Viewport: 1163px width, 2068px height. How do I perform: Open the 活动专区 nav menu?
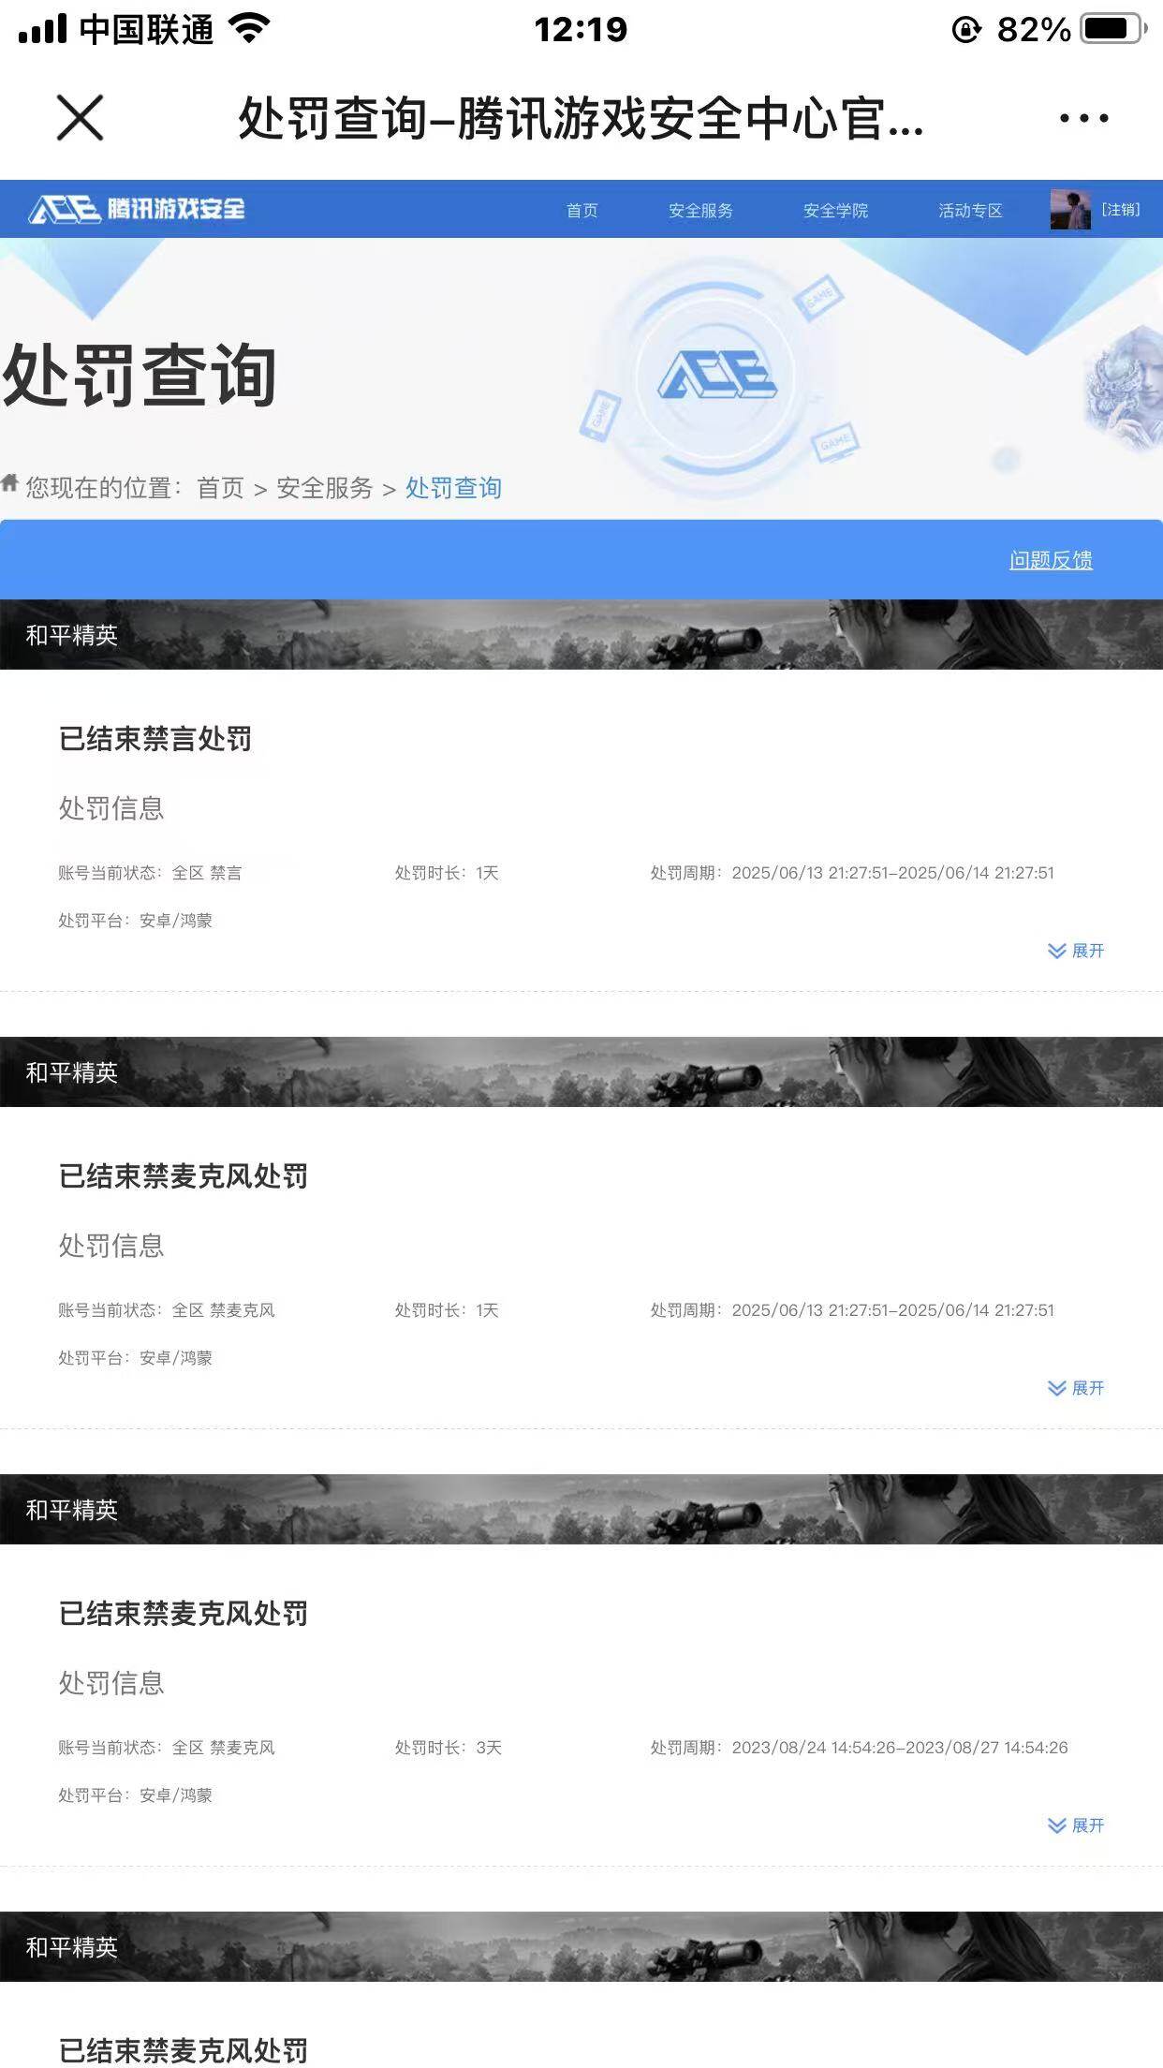(x=970, y=210)
